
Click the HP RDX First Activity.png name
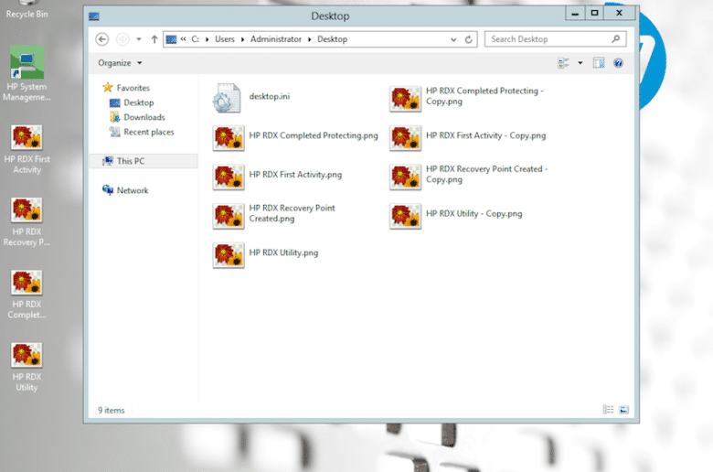tap(295, 175)
